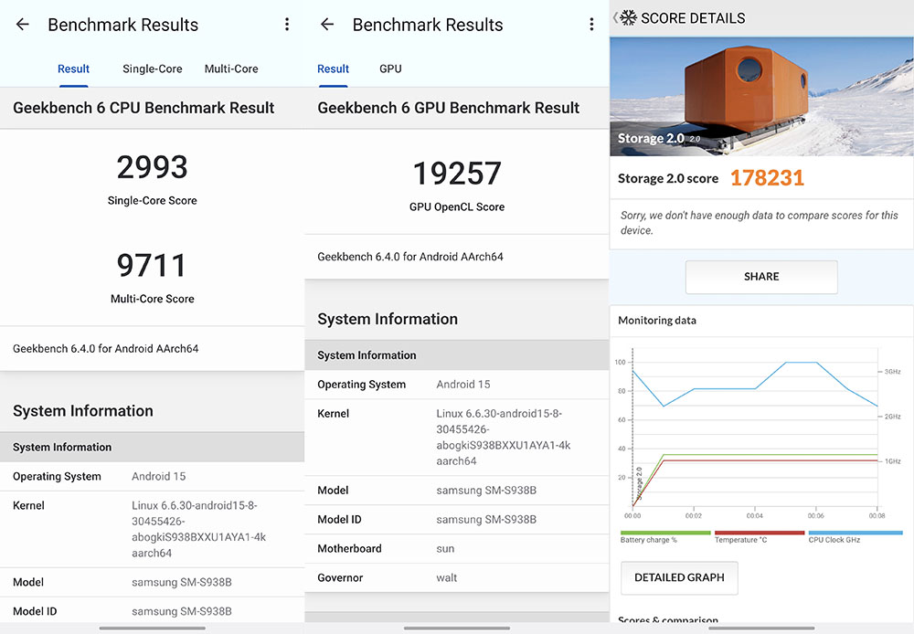Tap the 'Sorry, we don't have enough data' message
Image resolution: width=914 pixels, height=634 pixels.
click(x=759, y=223)
